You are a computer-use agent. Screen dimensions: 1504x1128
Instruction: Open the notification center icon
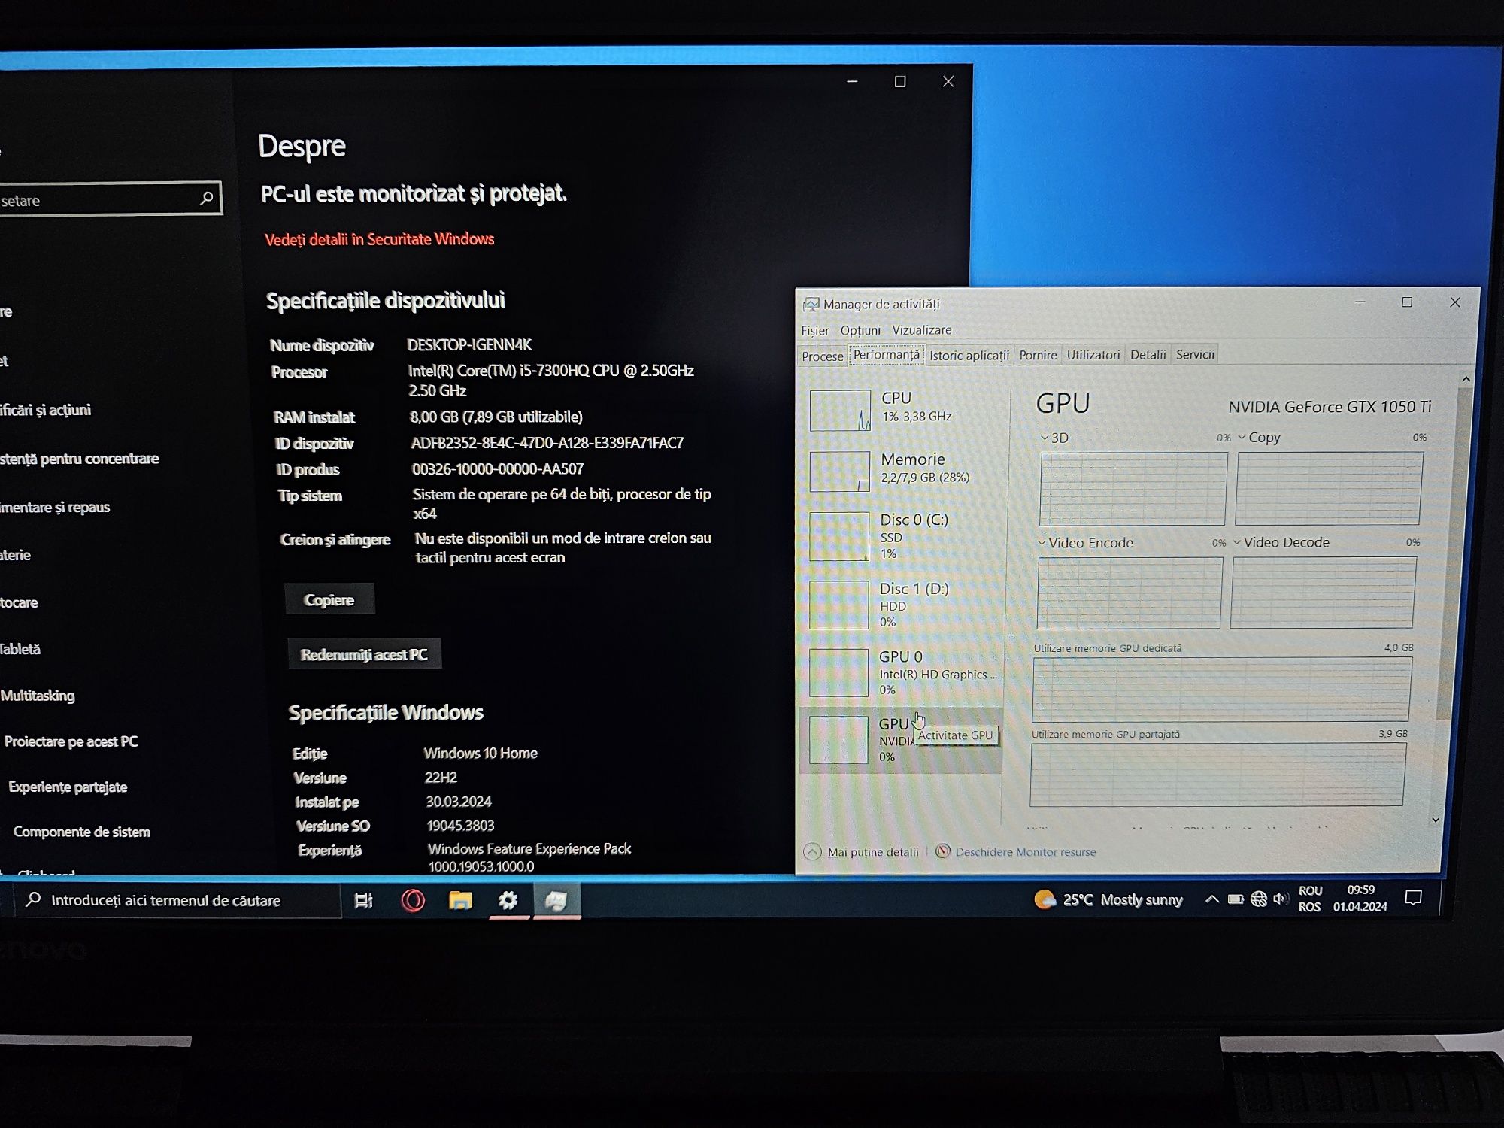coord(1413,898)
